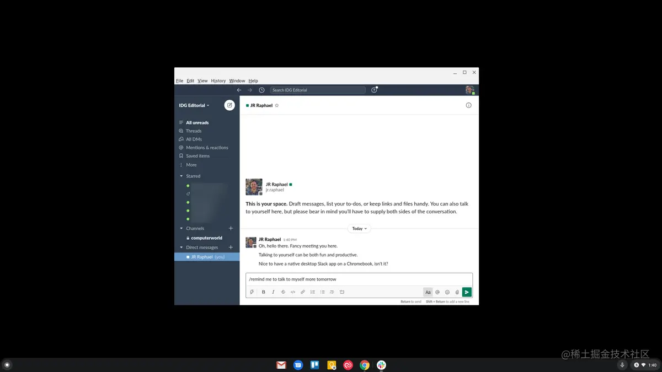This screenshot has width=662, height=372.
Task: Open the Today date dropdown
Action: pos(359,228)
